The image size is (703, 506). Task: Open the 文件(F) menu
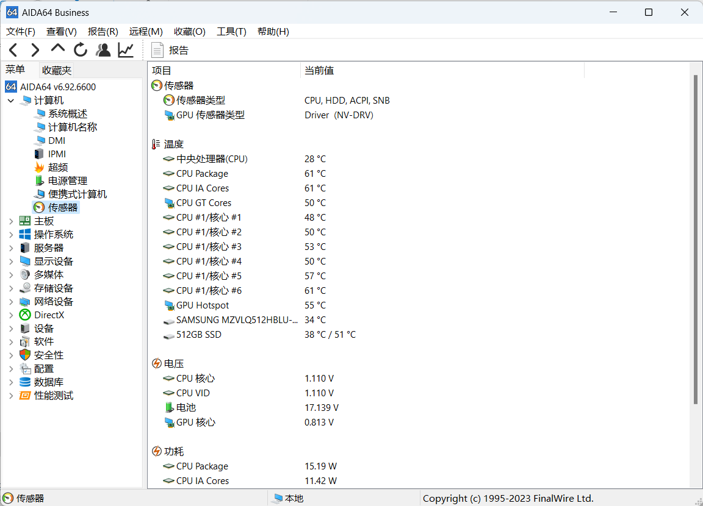pos(21,32)
